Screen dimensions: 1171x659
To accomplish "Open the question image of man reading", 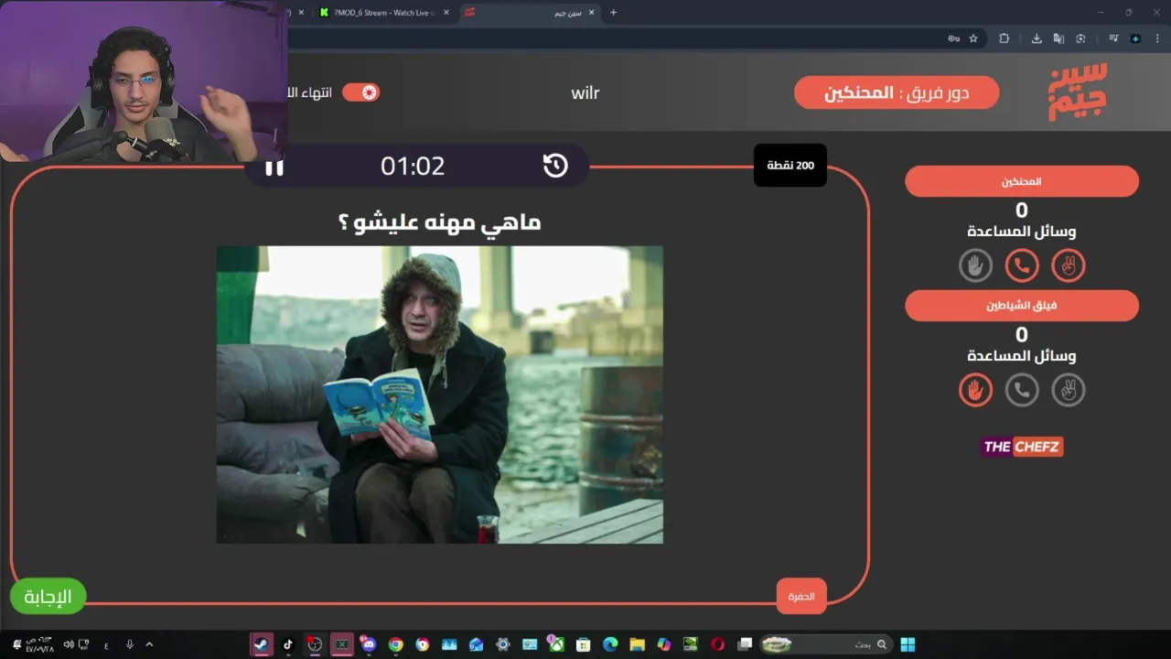I will click(440, 394).
